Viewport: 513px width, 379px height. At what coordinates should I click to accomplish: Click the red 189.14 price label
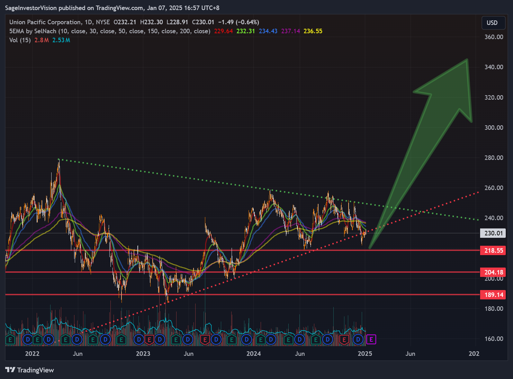(x=493, y=295)
